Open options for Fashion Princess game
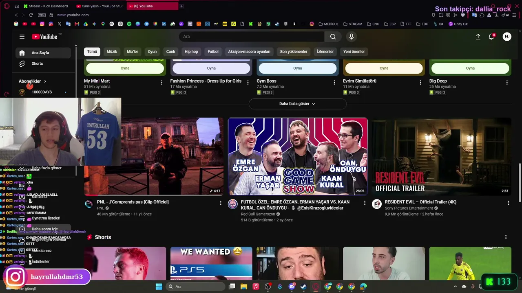Image resolution: width=522 pixels, height=293 pixels. (x=248, y=83)
